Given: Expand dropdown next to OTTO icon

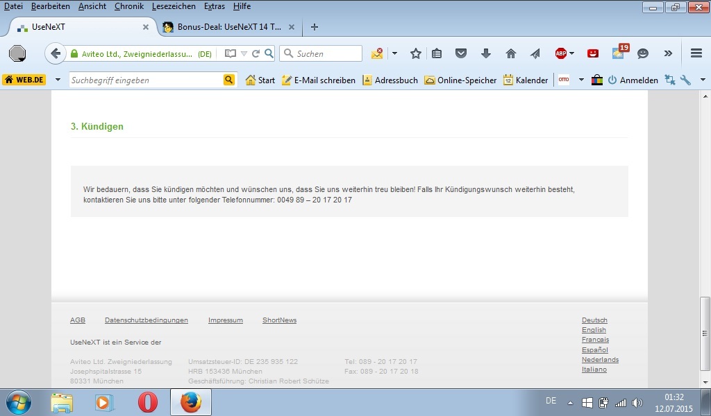Looking at the screenshot, I should (581, 80).
